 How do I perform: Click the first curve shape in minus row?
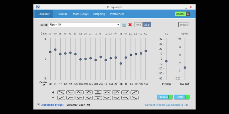(x=61, y=98)
